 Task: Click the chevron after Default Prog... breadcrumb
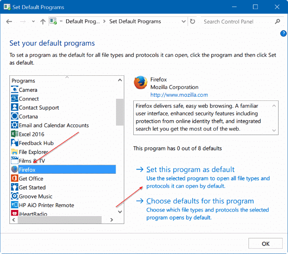click(x=105, y=21)
